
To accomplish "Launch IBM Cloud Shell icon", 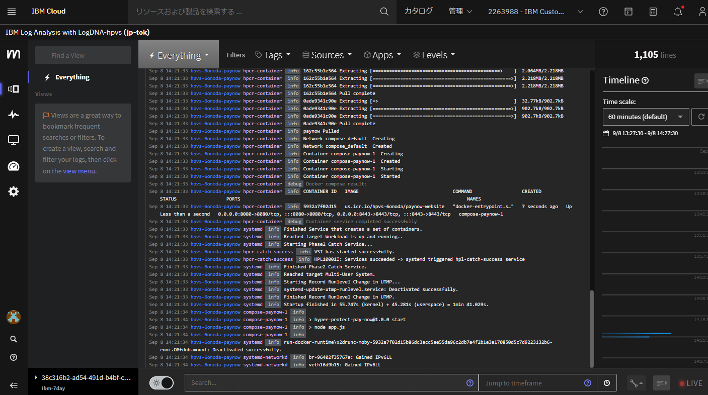I will (628, 12).
